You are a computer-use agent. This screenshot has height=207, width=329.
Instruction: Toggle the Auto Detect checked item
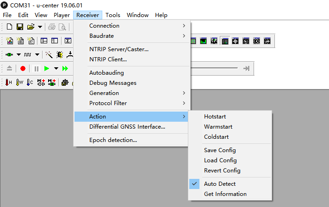(x=230, y=184)
